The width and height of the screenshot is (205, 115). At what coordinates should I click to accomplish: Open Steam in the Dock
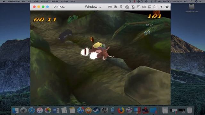(96, 111)
